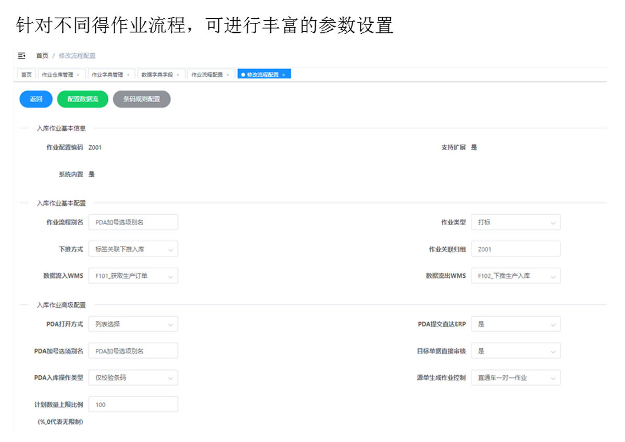This screenshot has width=625, height=442.
Task: Expand the 数据流入WMS dropdown arrow
Action: [170, 276]
